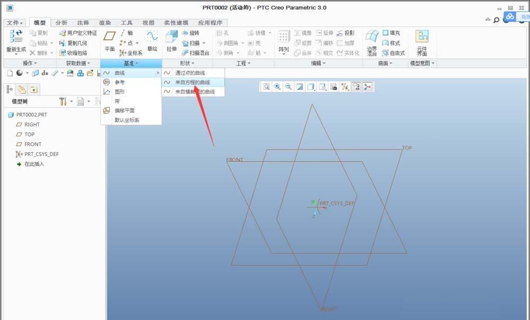Viewport: 530px width, 320px height.
Task: Toggle spin center visibility
Action: [368, 86]
